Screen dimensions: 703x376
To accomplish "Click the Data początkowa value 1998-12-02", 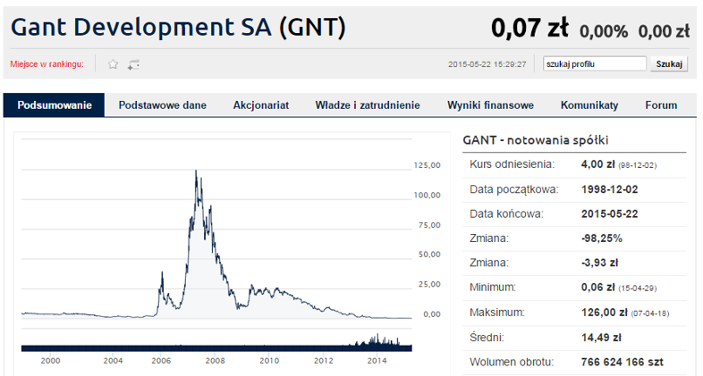I will (609, 189).
